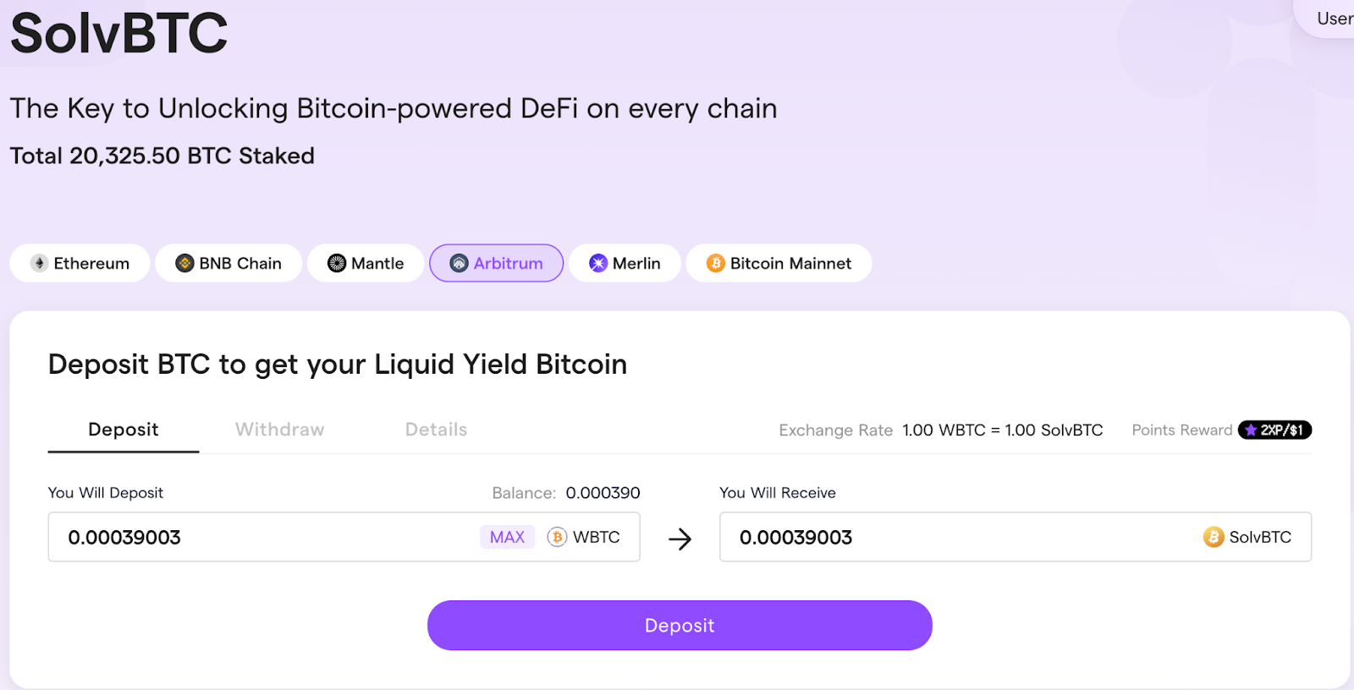Click the Ethereum chain logo icon

tap(39, 263)
